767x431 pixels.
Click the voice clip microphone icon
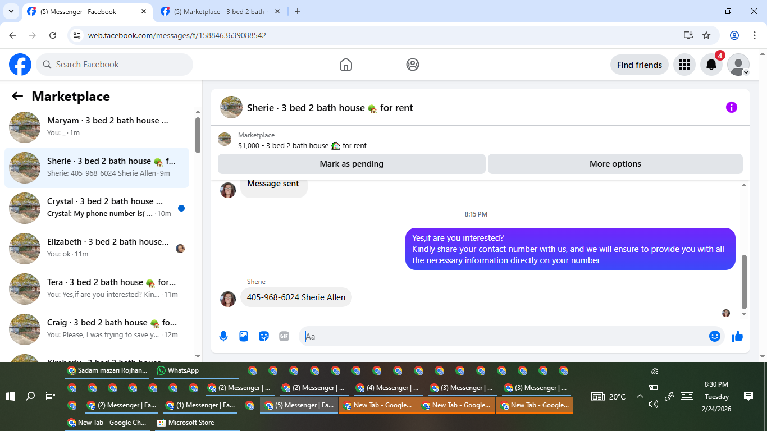point(223,336)
